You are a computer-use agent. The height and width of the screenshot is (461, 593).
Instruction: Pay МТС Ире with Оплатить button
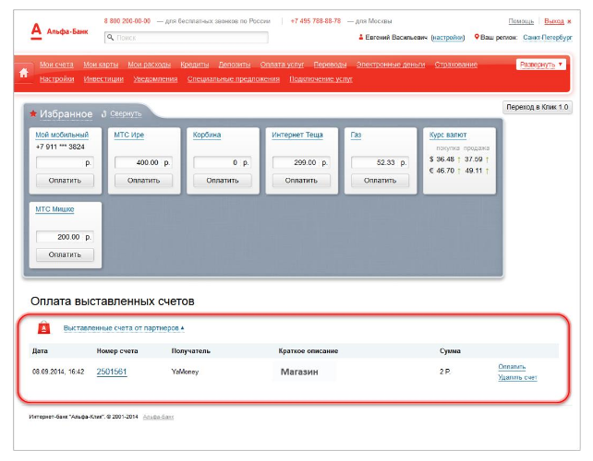pyautogui.click(x=144, y=181)
